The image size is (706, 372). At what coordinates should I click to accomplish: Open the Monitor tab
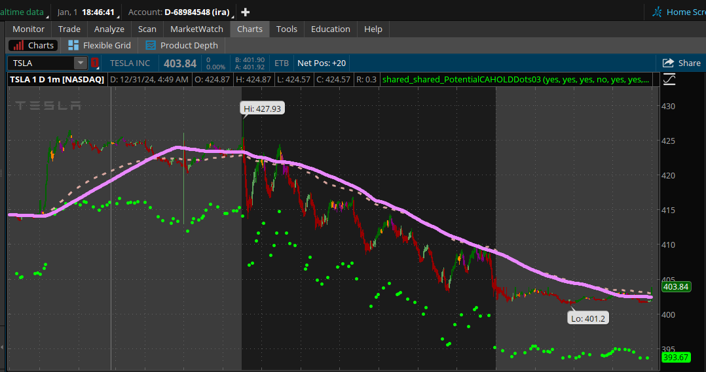point(28,29)
